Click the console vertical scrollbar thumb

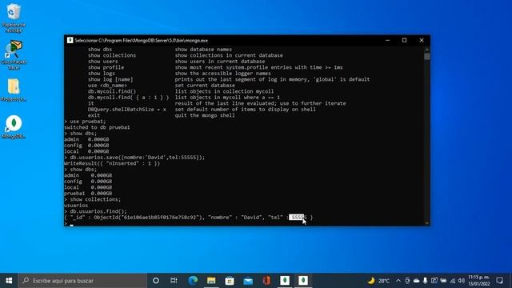(426, 56)
